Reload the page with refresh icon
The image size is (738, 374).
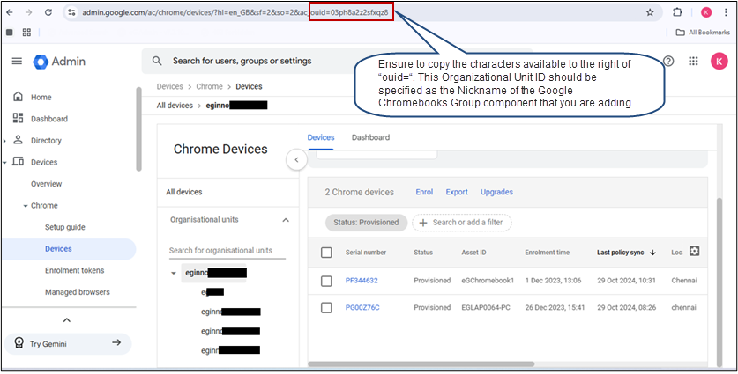click(48, 12)
